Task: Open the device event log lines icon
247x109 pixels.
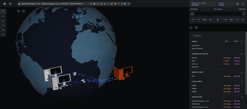Action: click(101, 4)
